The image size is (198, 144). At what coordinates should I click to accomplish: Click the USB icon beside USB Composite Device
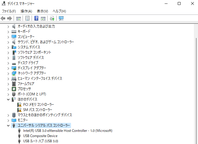(x=19, y=136)
